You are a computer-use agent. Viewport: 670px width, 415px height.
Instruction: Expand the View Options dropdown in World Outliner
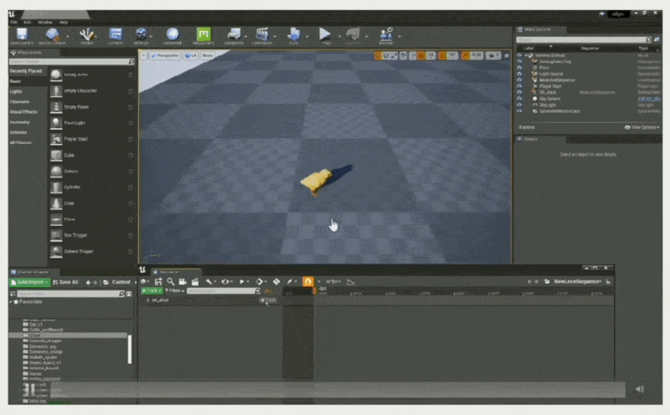pyautogui.click(x=642, y=127)
